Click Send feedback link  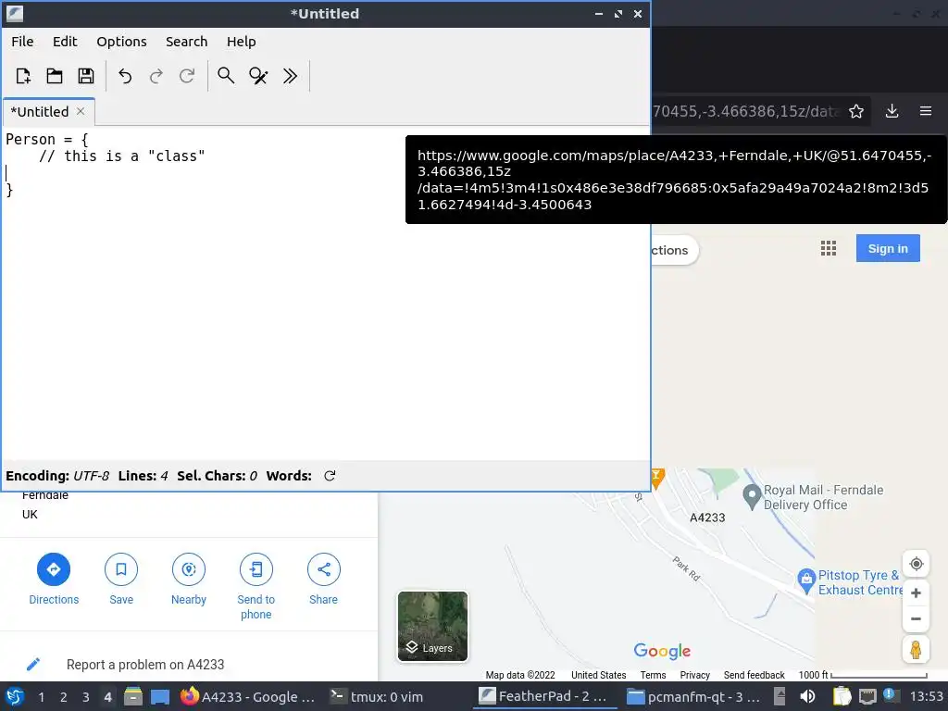coord(754,675)
